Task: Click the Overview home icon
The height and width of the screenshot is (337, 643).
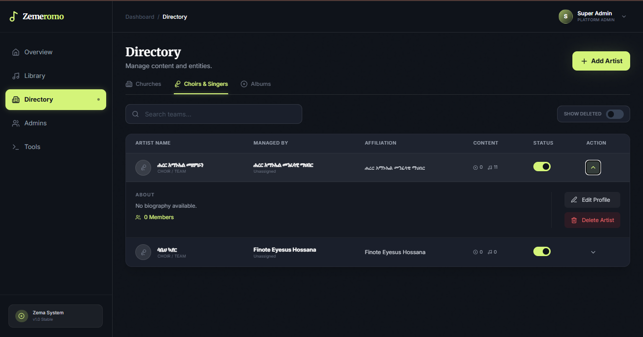Action: (16, 52)
